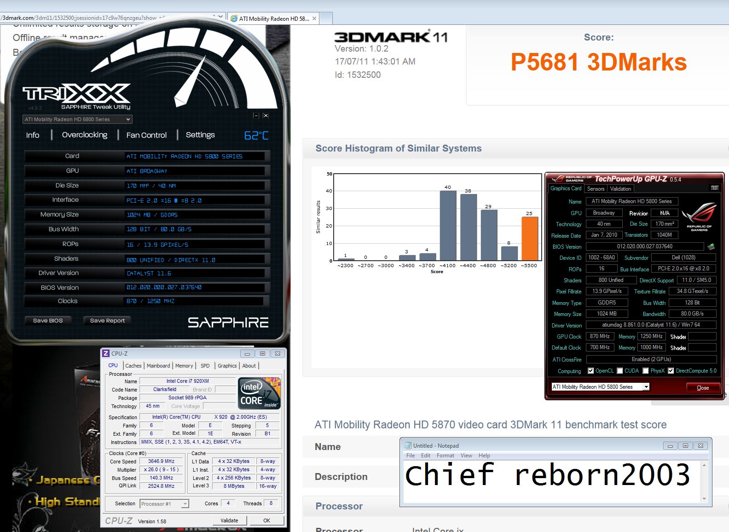Close the TRIXX utility window

(266, 116)
